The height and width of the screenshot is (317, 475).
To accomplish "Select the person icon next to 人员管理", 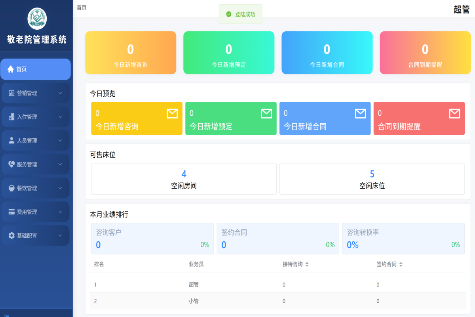I will click(12, 140).
